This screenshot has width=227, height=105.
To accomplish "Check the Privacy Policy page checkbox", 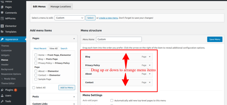I will pyautogui.click(x=36, y=63).
